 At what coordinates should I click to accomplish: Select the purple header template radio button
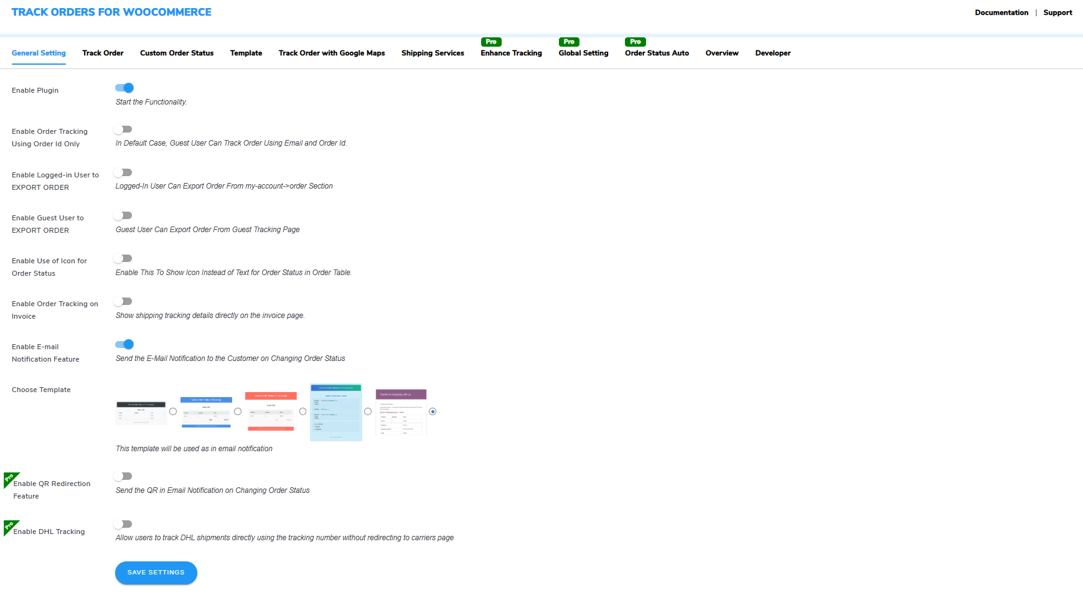(x=433, y=411)
